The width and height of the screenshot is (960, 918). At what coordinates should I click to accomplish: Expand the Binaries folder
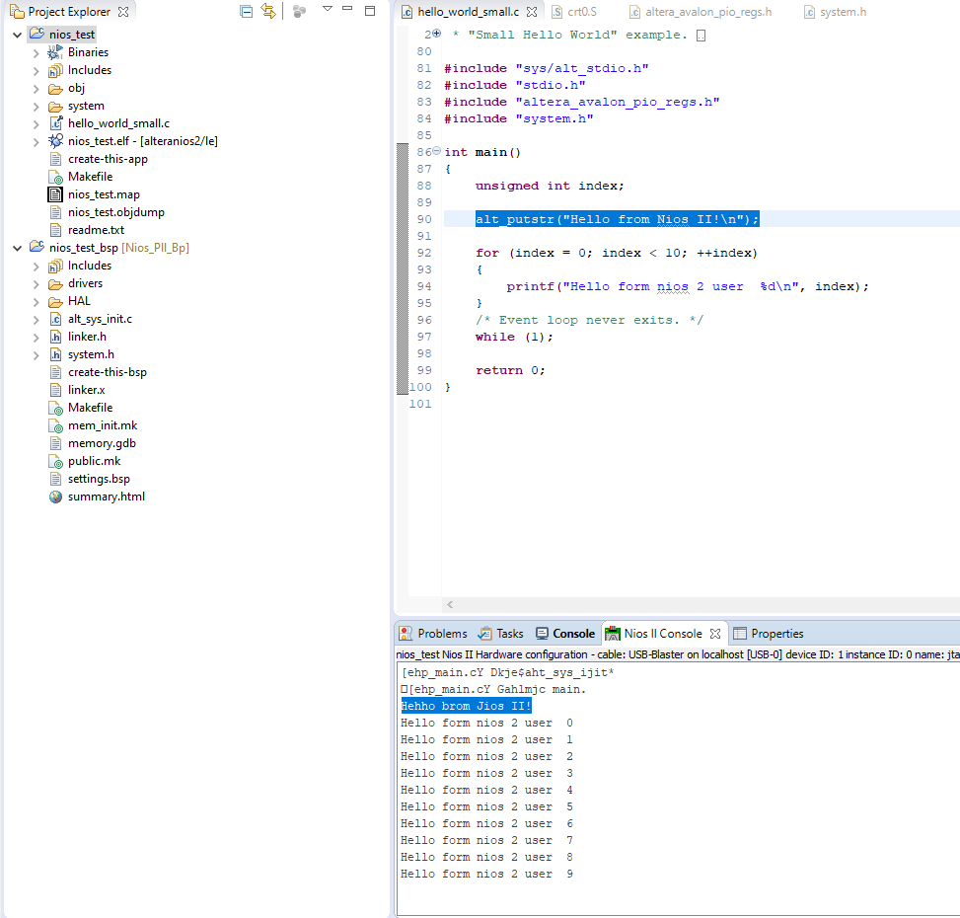(37, 52)
